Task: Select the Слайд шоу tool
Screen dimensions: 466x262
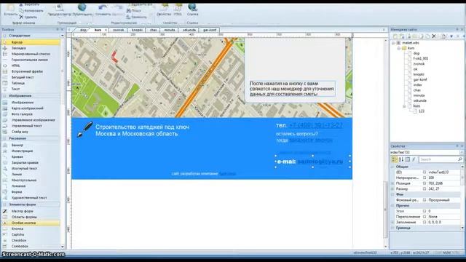Action: click(31, 132)
